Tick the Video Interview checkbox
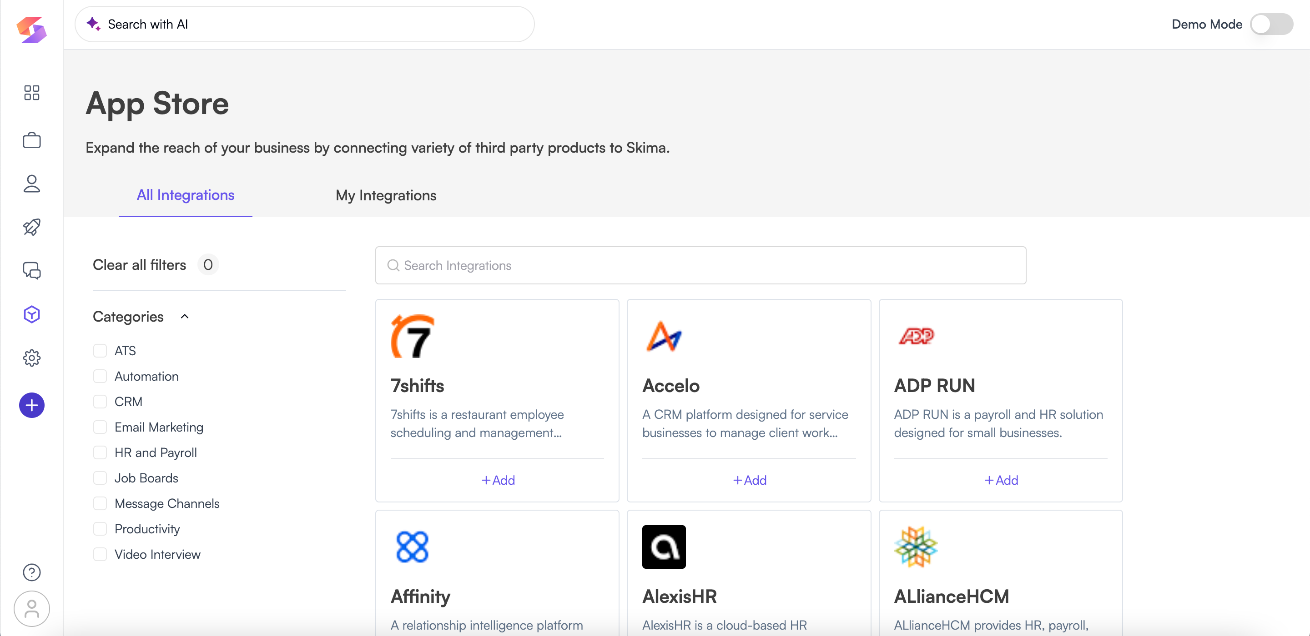Viewport: 1310px width, 636px height. click(x=100, y=554)
